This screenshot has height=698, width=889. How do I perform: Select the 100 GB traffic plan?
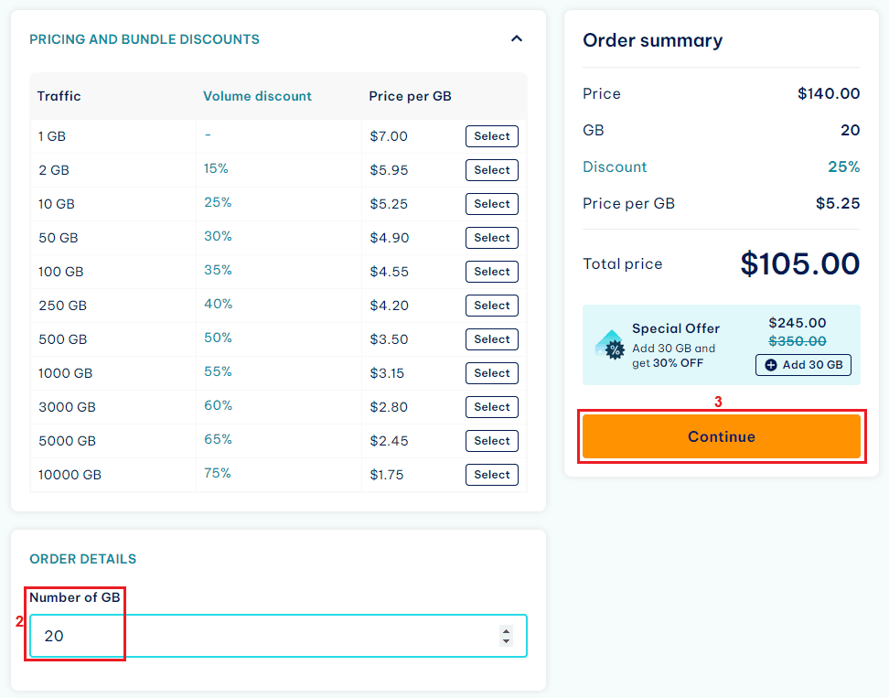(491, 272)
